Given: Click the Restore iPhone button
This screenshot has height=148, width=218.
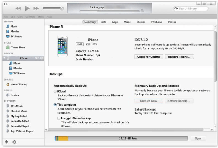Looking at the screenshot, I should pos(179,57).
